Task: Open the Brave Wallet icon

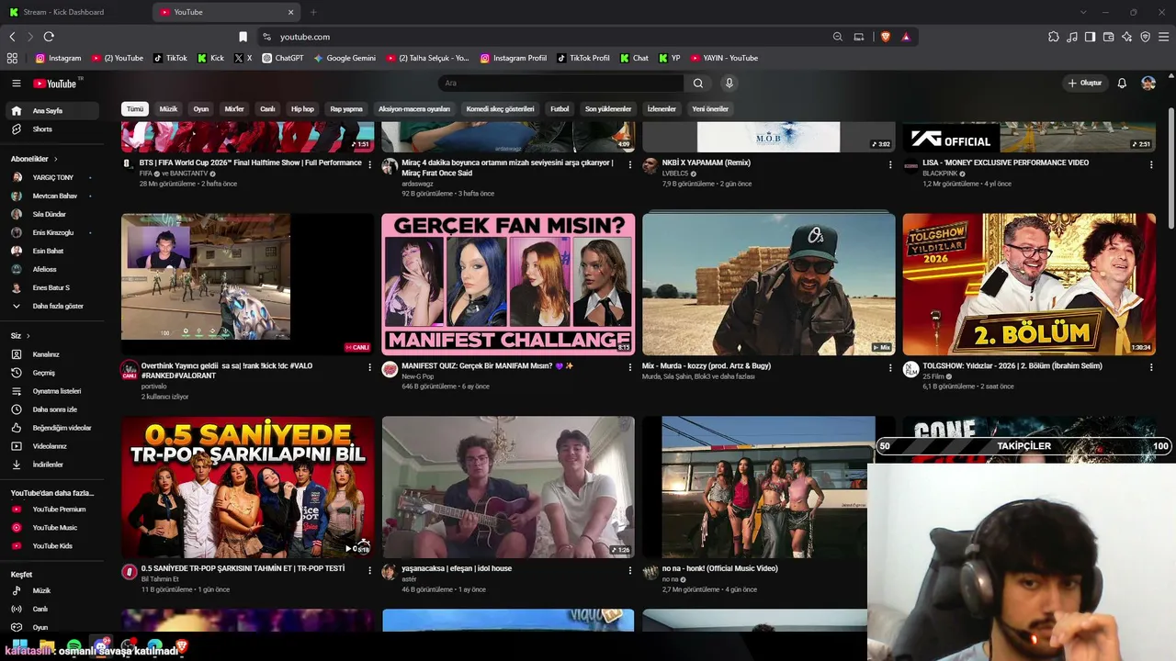Action: (1108, 37)
